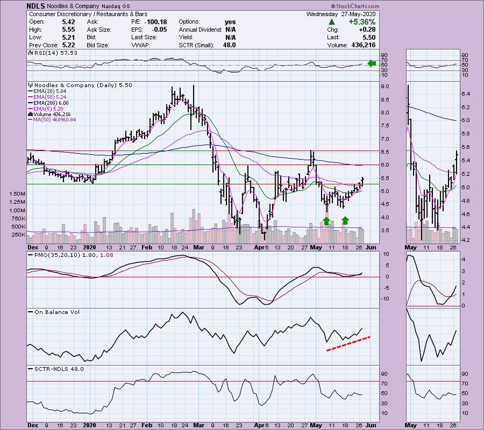484x430 pixels.
Task: Click the 7.5 price axis label
Action: 385,126
